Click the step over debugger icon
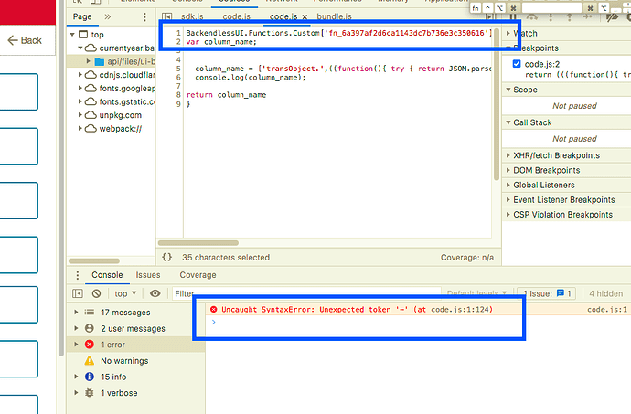 click(532, 16)
